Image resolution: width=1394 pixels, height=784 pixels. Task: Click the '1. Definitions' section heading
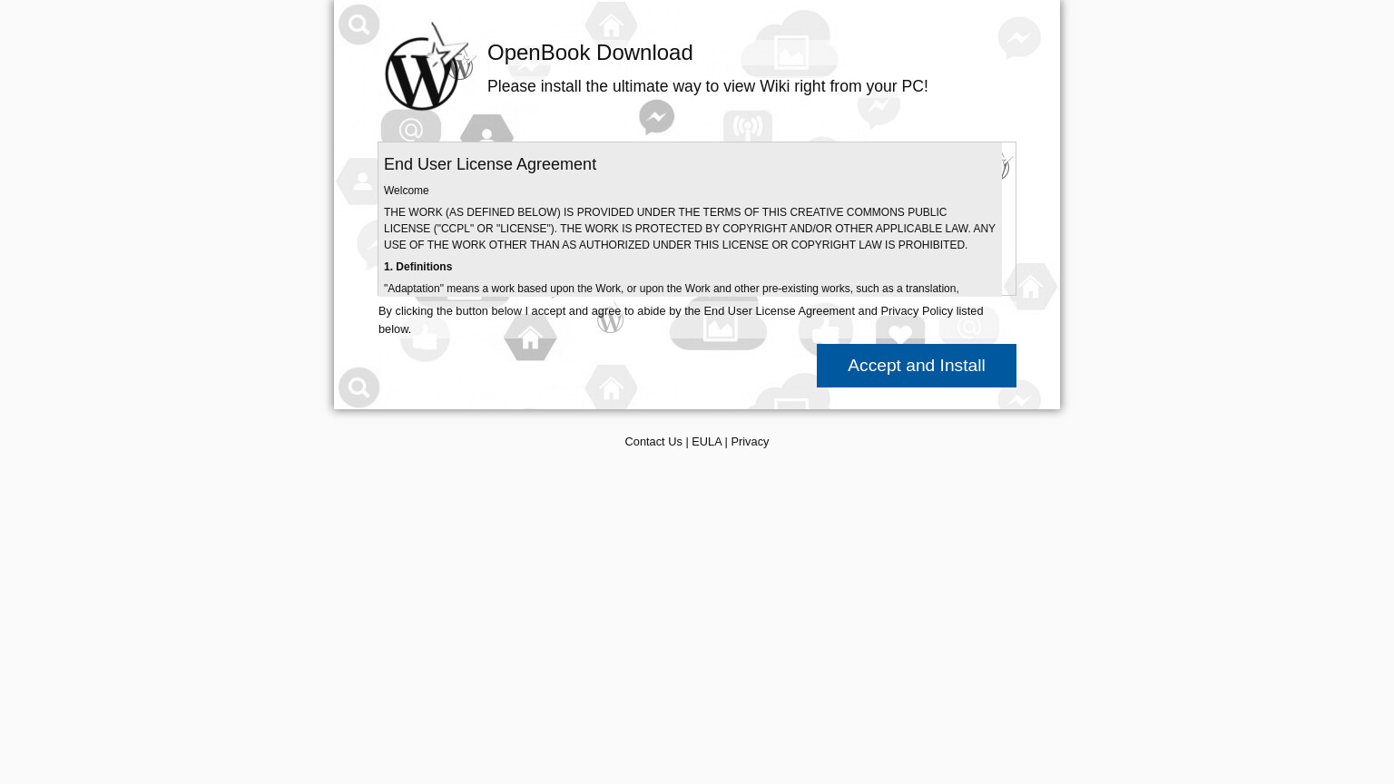pos(417,267)
